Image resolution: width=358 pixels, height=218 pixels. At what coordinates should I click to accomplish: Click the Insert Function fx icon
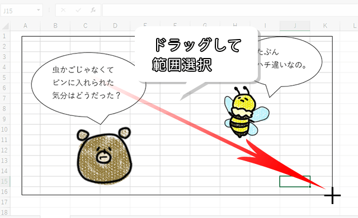[x=93, y=10]
